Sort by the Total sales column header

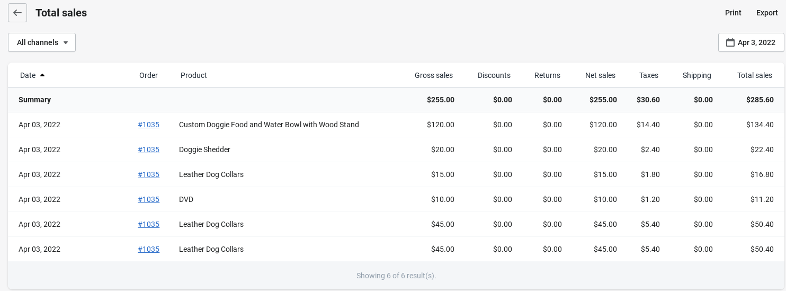(x=754, y=75)
